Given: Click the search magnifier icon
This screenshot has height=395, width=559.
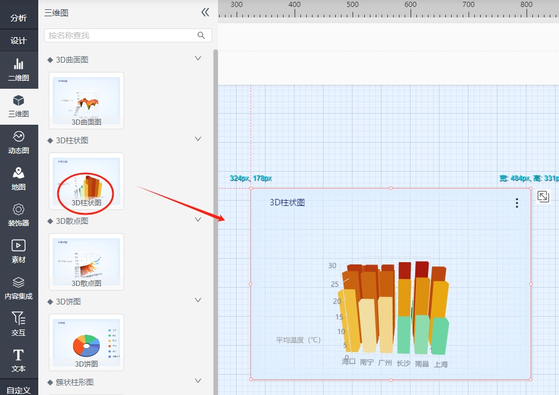Looking at the screenshot, I should pos(201,35).
